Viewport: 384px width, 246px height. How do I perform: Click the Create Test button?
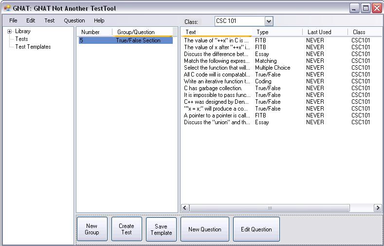[x=126, y=229]
